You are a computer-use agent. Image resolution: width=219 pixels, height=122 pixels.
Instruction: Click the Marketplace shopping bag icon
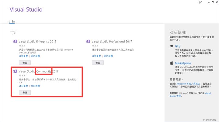[172, 63]
